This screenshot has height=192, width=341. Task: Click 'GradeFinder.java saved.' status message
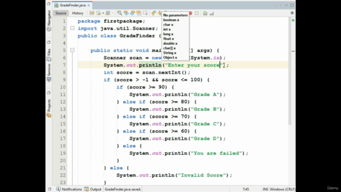pyautogui.click(x=123, y=189)
